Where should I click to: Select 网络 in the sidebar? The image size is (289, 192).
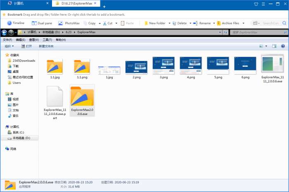pos(11,149)
